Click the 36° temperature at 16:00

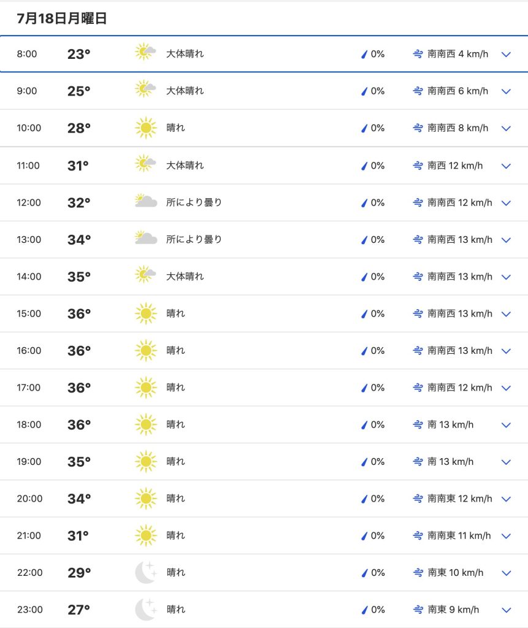coord(79,351)
